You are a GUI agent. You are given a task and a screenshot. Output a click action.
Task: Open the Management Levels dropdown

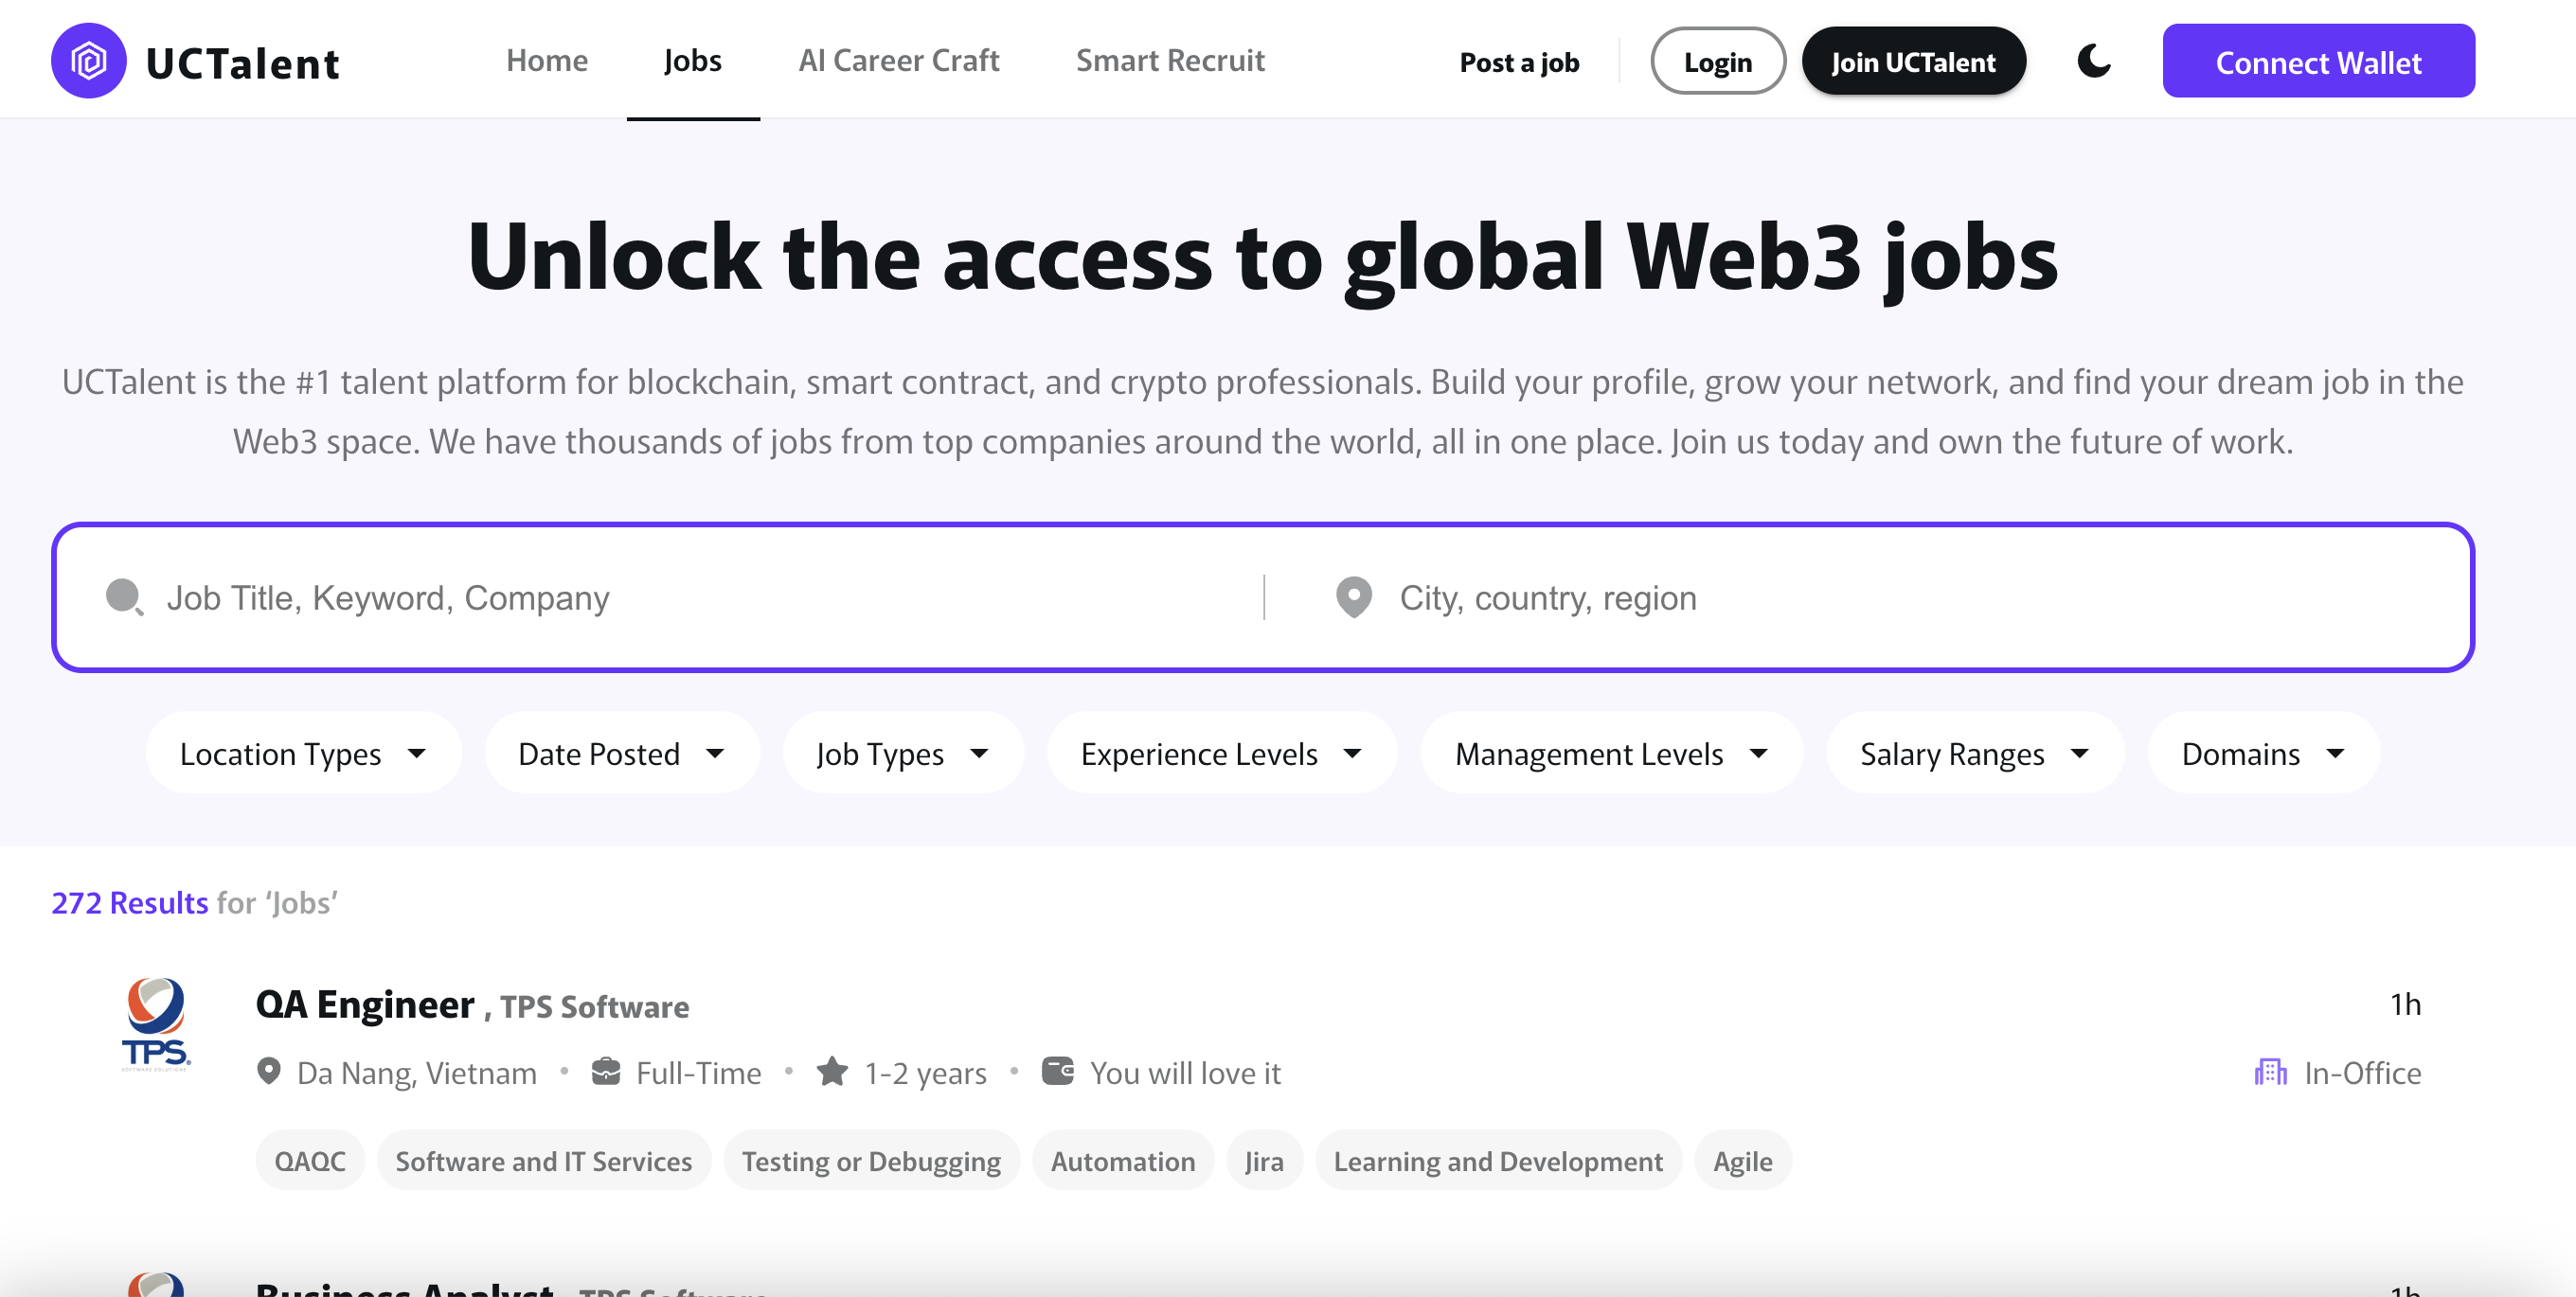point(1611,753)
